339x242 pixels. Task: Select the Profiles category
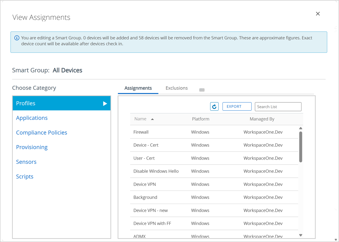click(x=62, y=103)
